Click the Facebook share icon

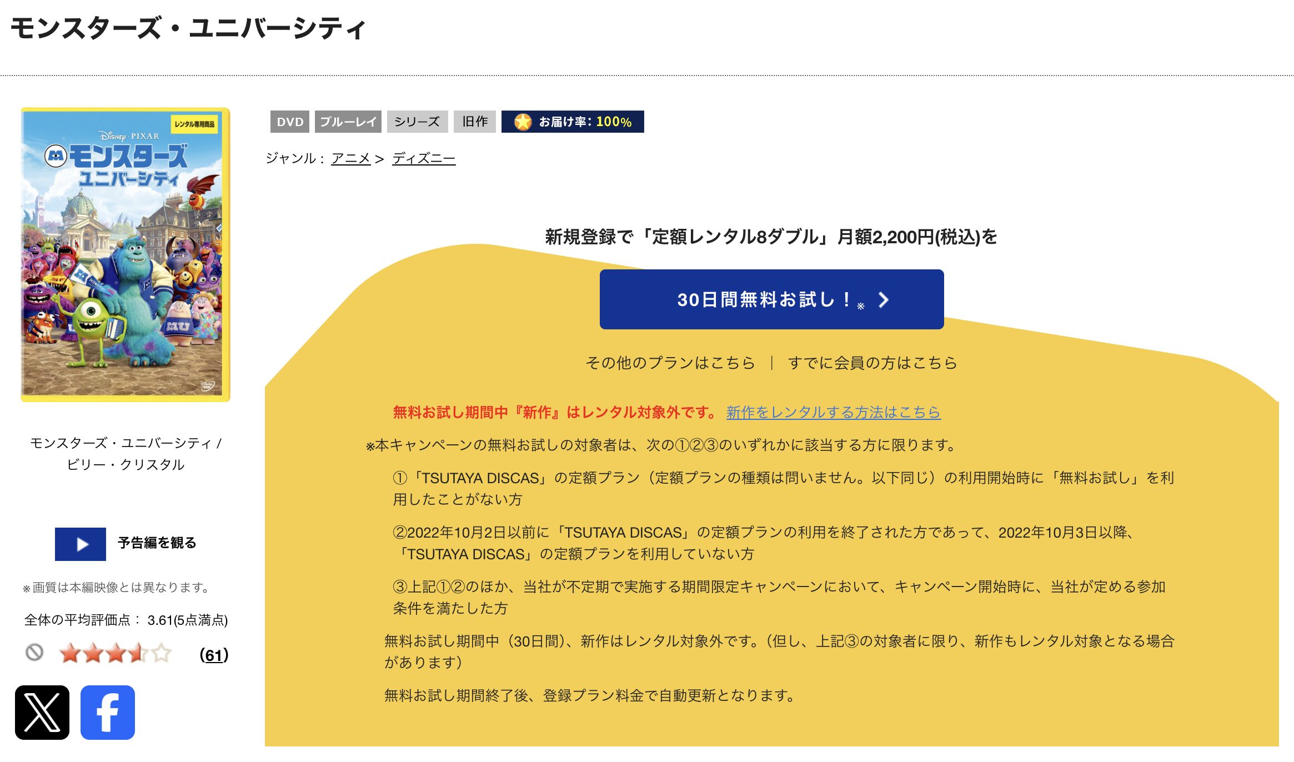coord(108,714)
